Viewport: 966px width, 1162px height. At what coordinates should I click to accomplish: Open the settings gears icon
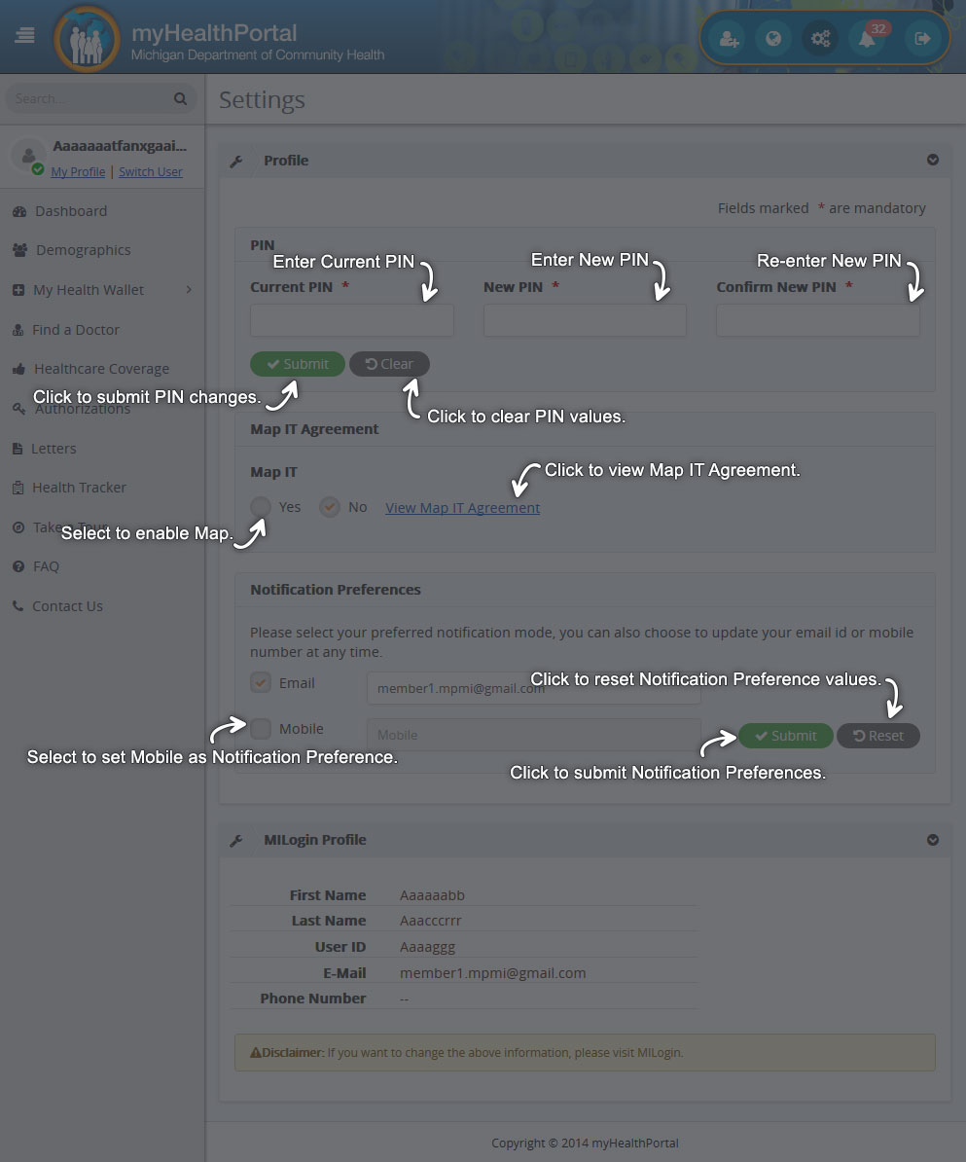coord(820,39)
